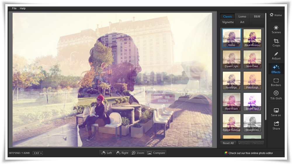Open the Scenes panel
The image size is (292, 164).
tap(276, 30)
